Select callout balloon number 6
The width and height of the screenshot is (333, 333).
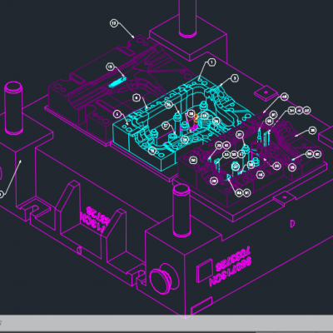tap(137, 97)
